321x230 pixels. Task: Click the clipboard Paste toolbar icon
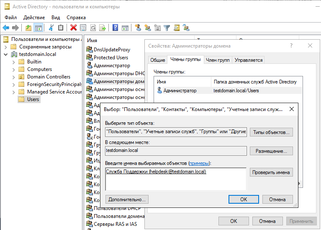[x=61, y=28]
